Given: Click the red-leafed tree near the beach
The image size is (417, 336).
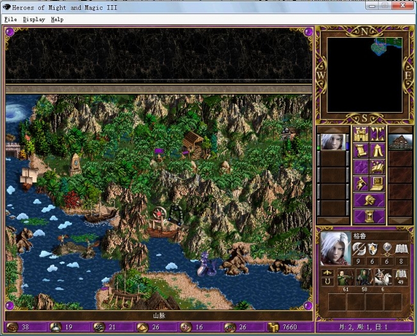Looking at the screenshot, I should pyautogui.click(x=71, y=200).
